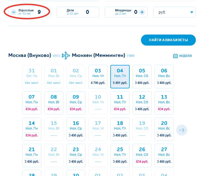This screenshot has width=200, height=176.
Task: Click destination city Мюнхен (Мемминген)
Action: click(98, 55)
